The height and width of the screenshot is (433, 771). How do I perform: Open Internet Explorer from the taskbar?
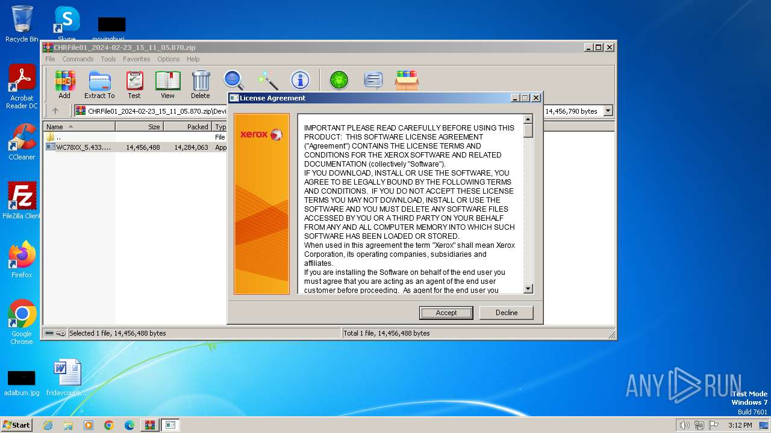(x=48, y=425)
